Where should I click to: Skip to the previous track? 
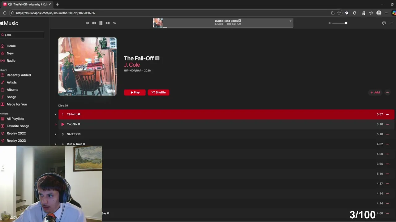(x=94, y=23)
